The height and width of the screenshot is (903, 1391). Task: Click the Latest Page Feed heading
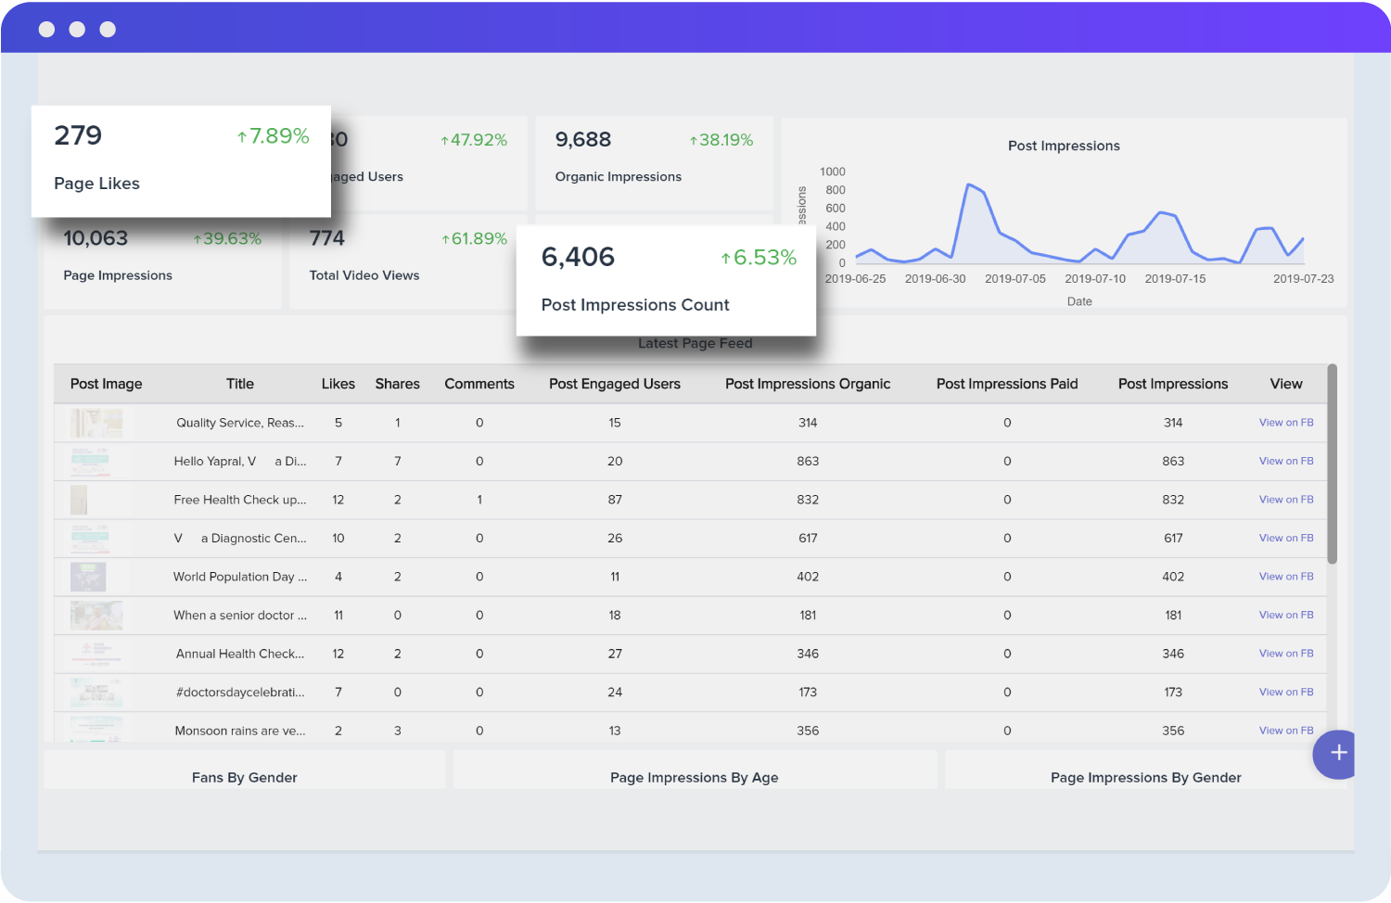pyautogui.click(x=695, y=344)
